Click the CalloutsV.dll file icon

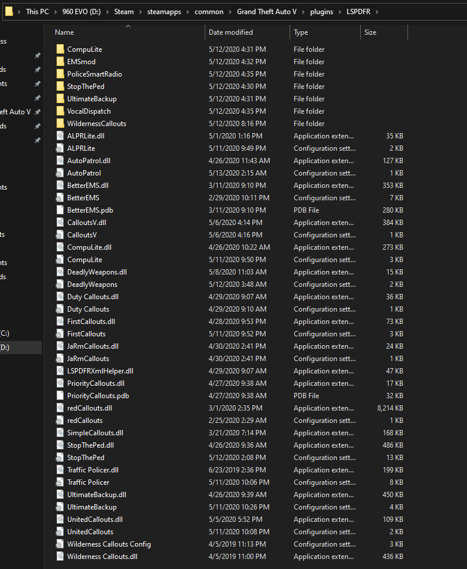click(60, 223)
